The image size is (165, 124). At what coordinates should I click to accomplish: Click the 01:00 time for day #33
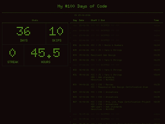coord(157,60)
